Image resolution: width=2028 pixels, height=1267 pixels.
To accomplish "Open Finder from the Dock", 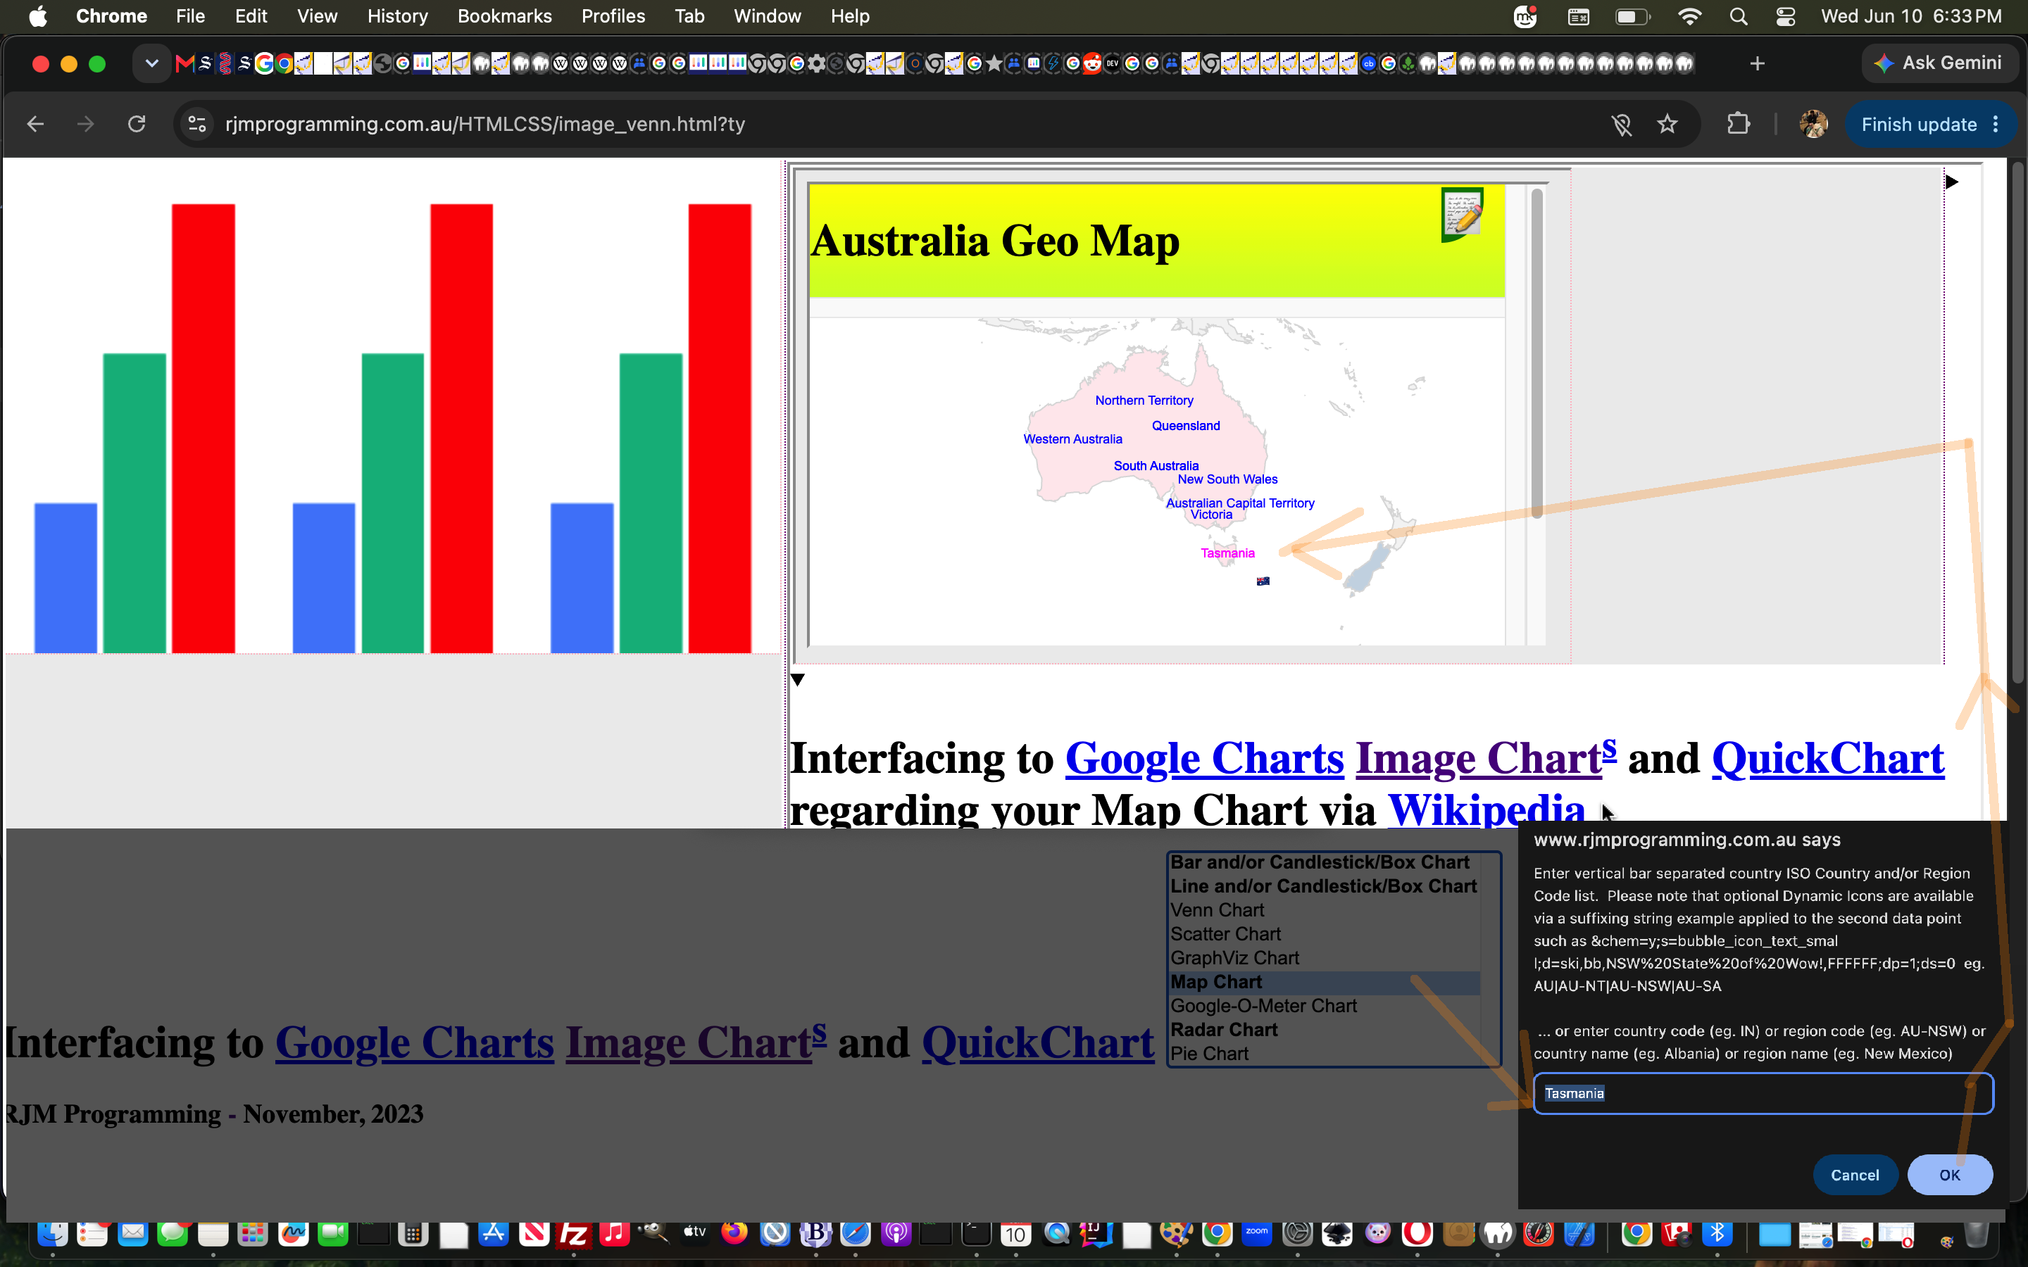I will 52,1233.
